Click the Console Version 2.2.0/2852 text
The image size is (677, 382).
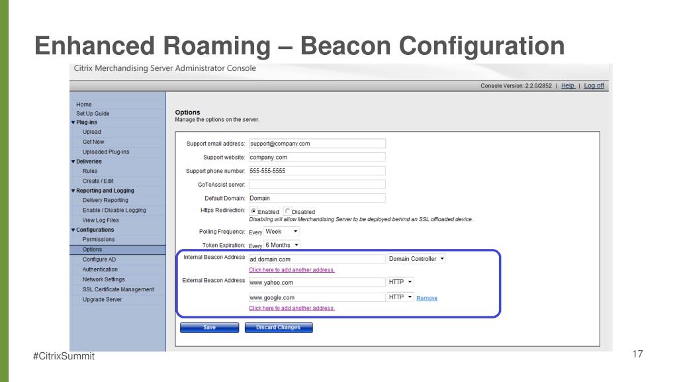516,85
